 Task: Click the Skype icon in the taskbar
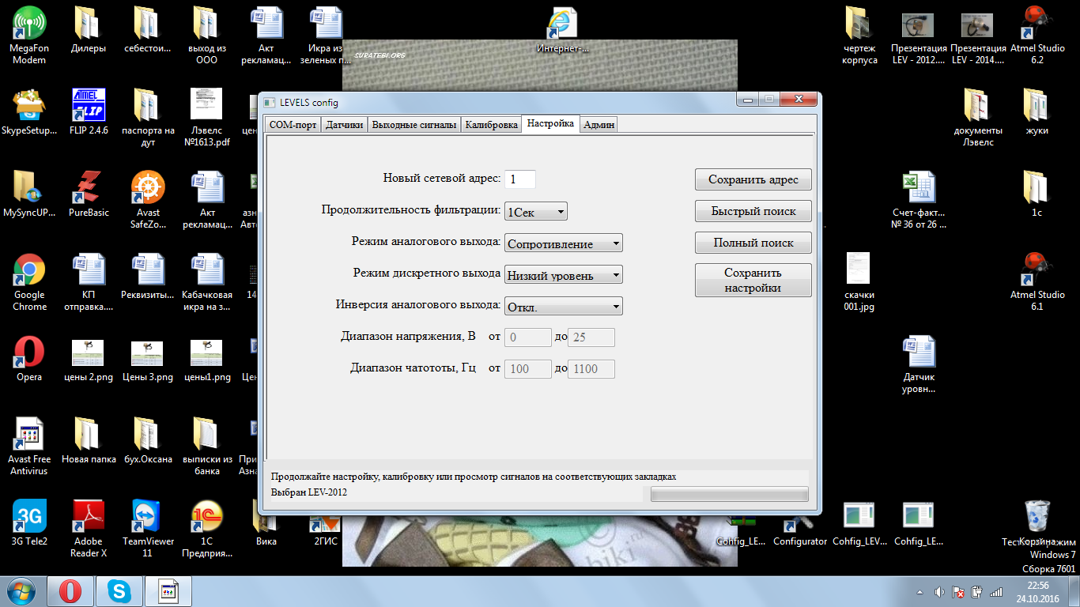121,591
